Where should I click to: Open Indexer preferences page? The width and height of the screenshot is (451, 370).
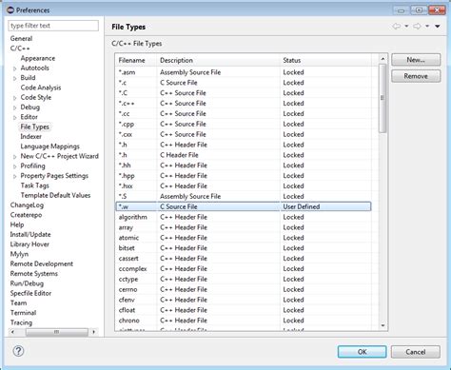31,137
